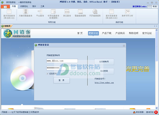The image size is (159, 115).
Task: Open 竞争对手分析 chart tool
Action: (x=127, y=13)
